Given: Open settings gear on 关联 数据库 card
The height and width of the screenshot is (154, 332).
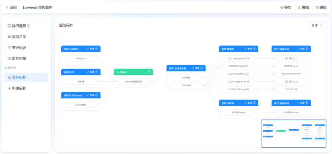Looking at the screenshot, I should [254, 49].
